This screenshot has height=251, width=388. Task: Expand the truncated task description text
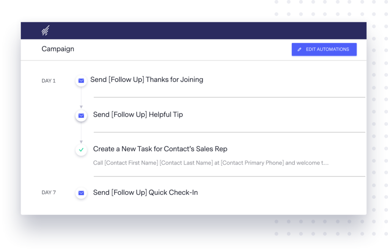click(x=211, y=163)
